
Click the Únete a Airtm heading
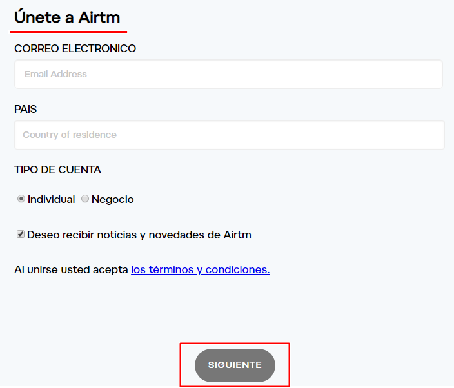click(x=67, y=17)
